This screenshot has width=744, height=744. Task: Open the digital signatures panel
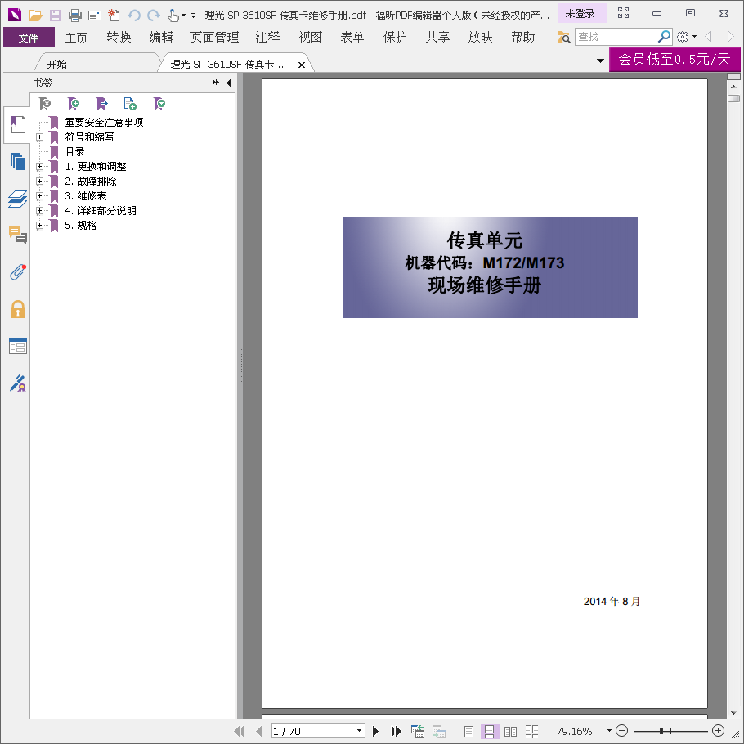click(17, 383)
